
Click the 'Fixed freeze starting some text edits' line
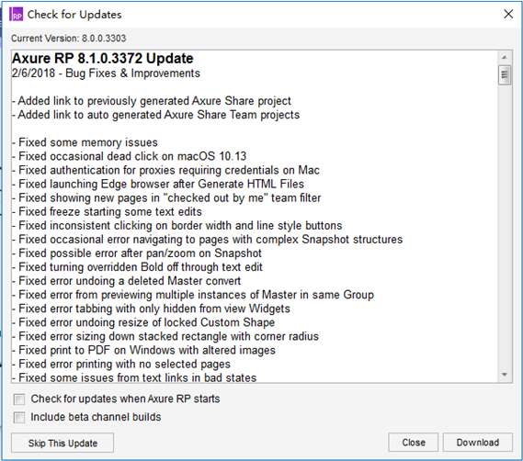point(107,211)
